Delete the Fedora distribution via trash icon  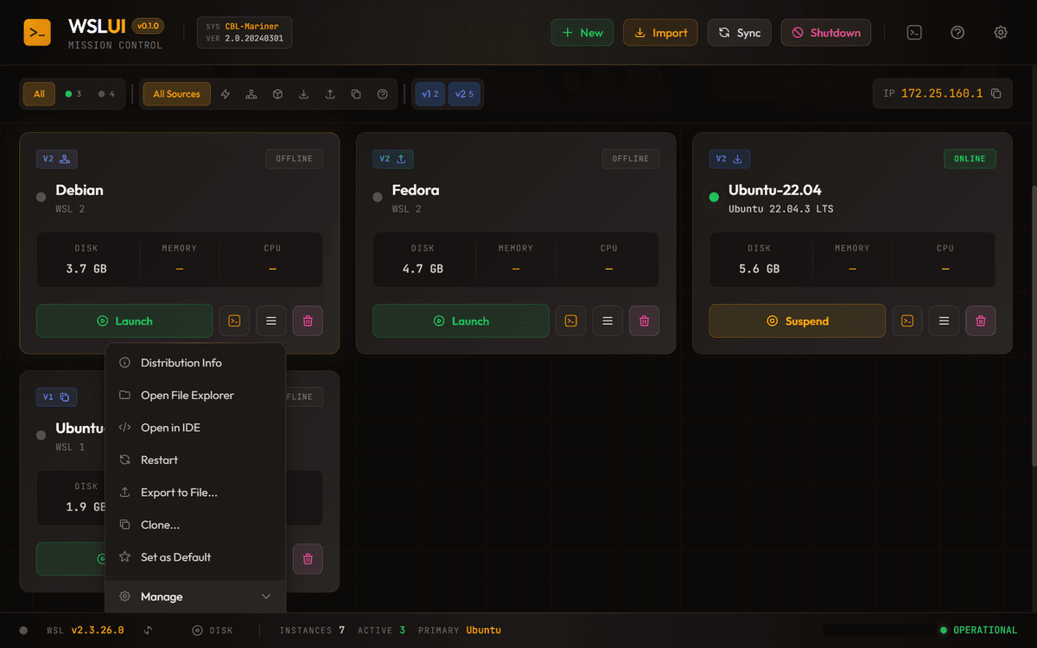tap(644, 321)
